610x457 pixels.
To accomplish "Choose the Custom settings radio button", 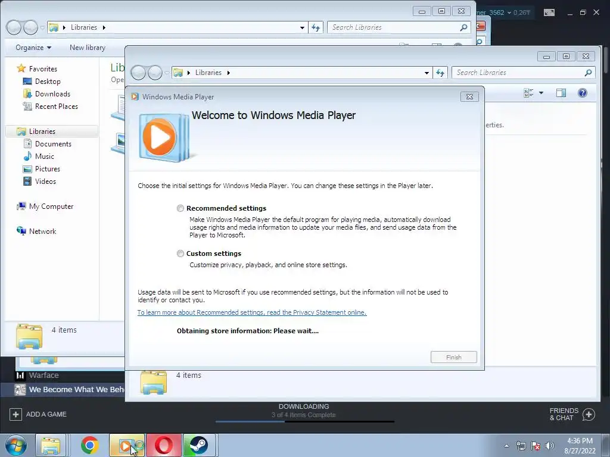I will [x=180, y=253].
